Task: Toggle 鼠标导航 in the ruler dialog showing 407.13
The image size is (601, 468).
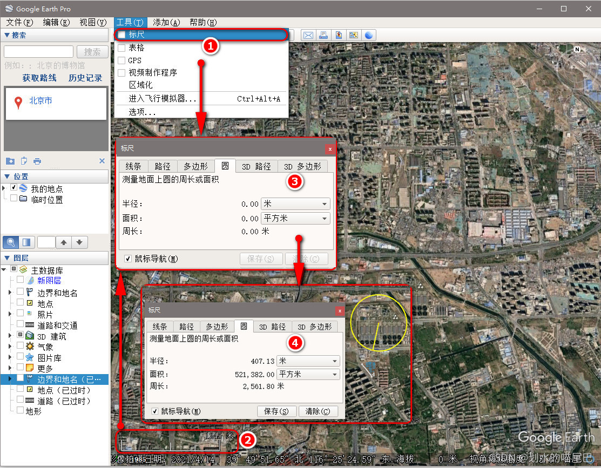Action: click(155, 411)
